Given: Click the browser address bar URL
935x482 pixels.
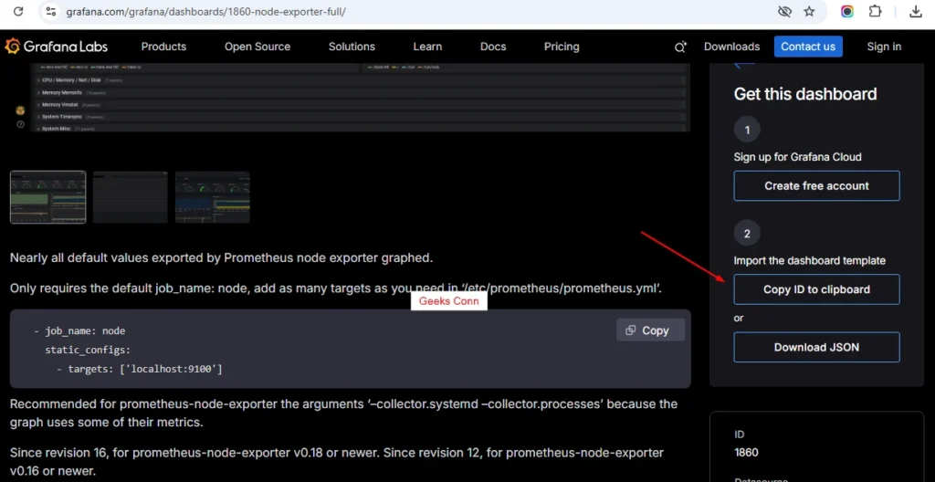Looking at the screenshot, I should tap(205, 11).
